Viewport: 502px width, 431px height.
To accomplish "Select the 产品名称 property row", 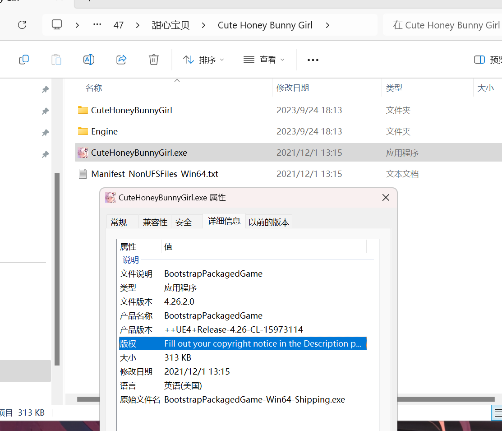I will [x=243, y=315].
